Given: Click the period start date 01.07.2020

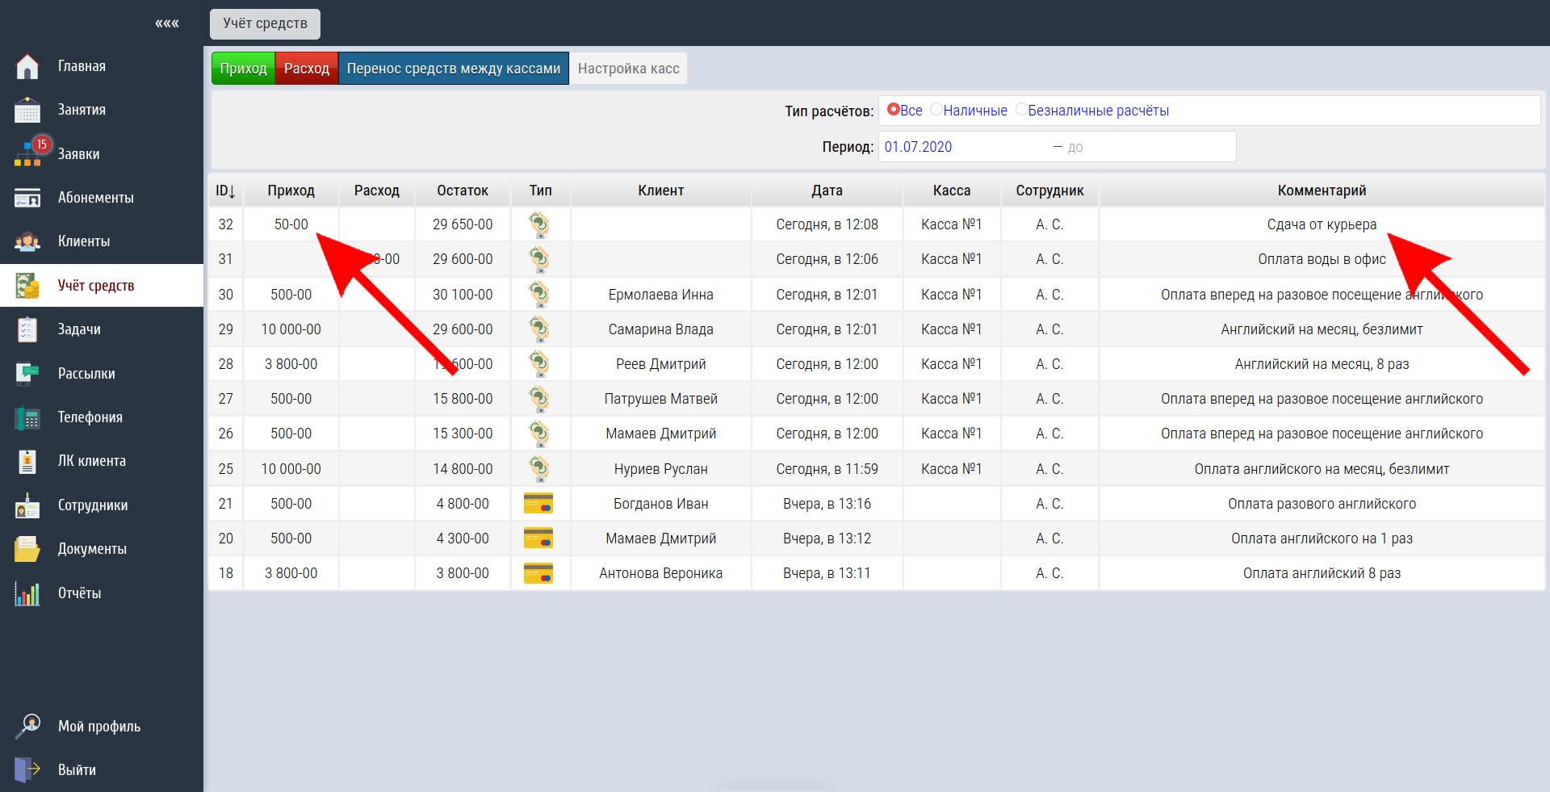Looking at the screenshot, I should (918, 147).
